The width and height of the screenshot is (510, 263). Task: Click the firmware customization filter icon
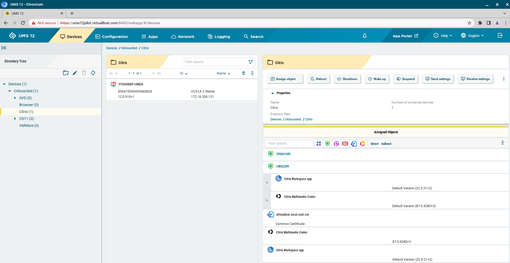point(336,143)
